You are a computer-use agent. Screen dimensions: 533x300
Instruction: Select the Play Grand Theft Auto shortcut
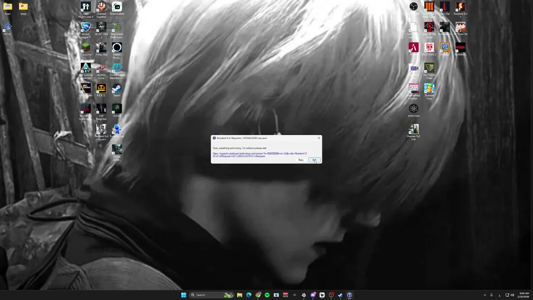117,30
